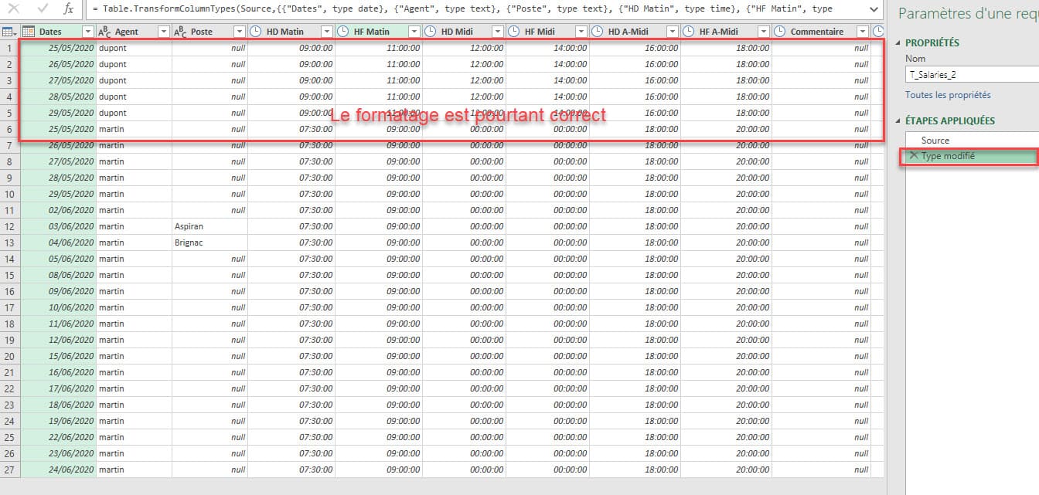Collapse the ÉTAPES APPLIQUÉES section
The image size is (1039, 495).
coord(898,121)
